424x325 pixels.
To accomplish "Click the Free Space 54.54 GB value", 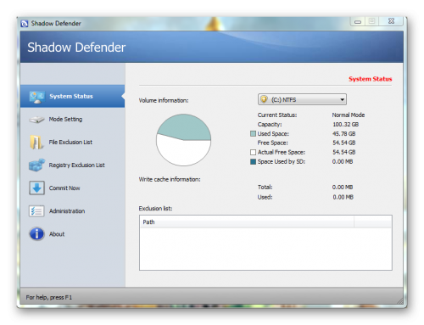I will pos(344,143).
